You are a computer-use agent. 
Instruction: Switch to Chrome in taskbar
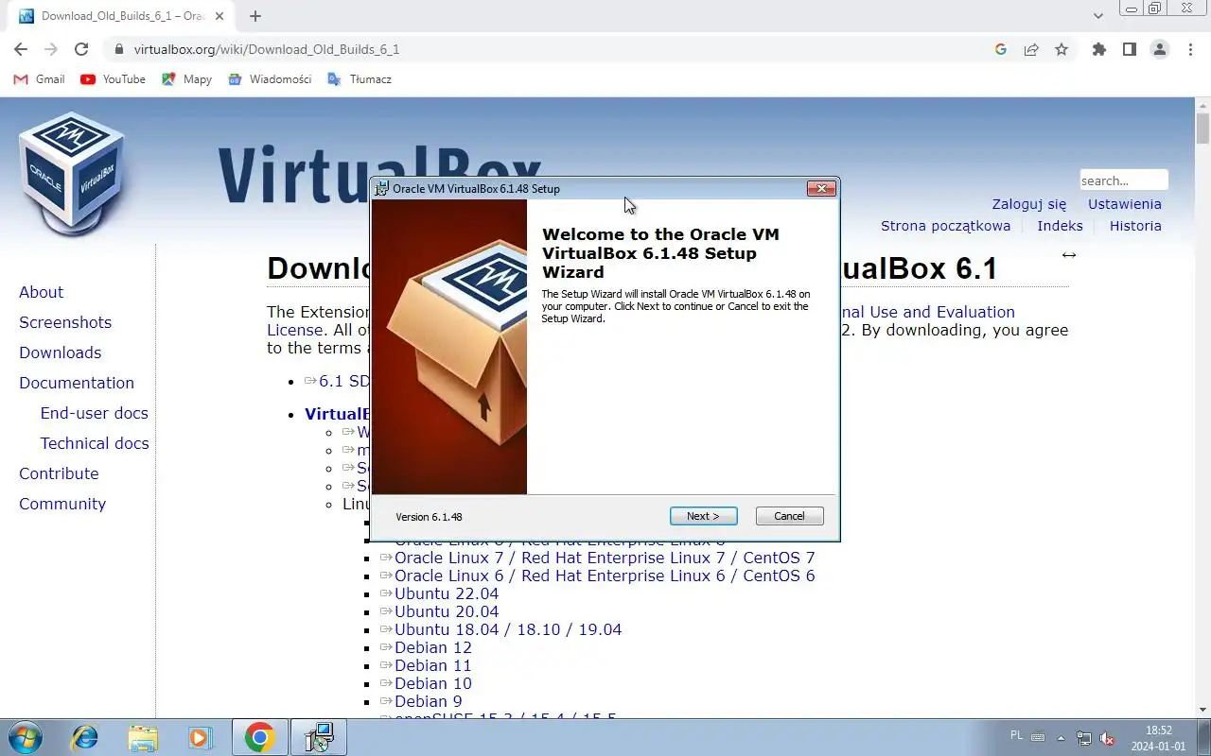[259, 737]
